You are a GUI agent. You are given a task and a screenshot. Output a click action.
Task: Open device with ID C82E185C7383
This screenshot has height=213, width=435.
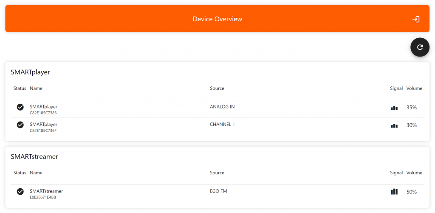click(x=43, y=113)
